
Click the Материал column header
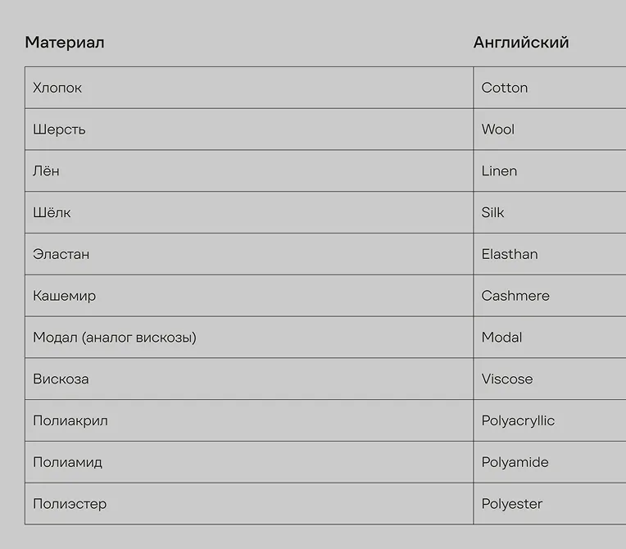(x=65, y=43)
